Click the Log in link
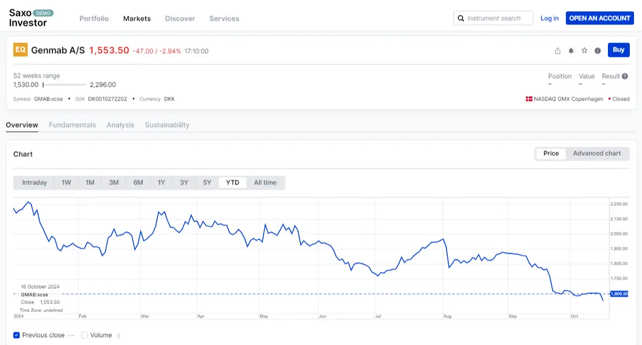This screenshot has height=345, width=642. (x=549, y=18)
